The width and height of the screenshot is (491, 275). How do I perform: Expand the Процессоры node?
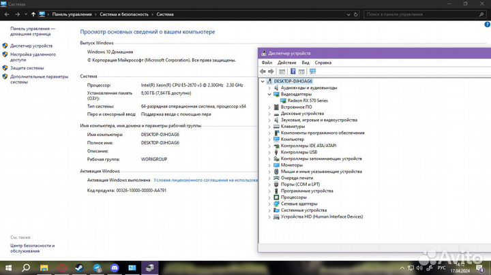click(x=269, y=197)
